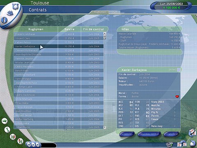
Task: Select Matthieu Maillard row
Action: coord(59,74)
